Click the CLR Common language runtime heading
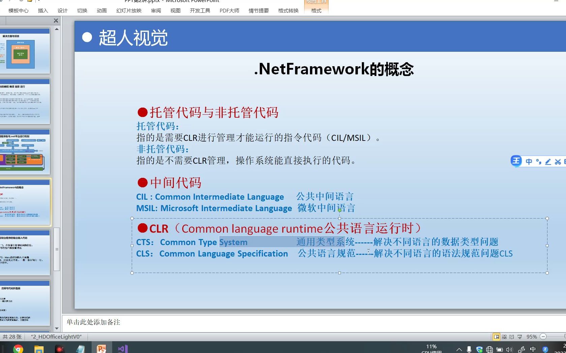The image size is (566, 353). (x=280, y=229)
